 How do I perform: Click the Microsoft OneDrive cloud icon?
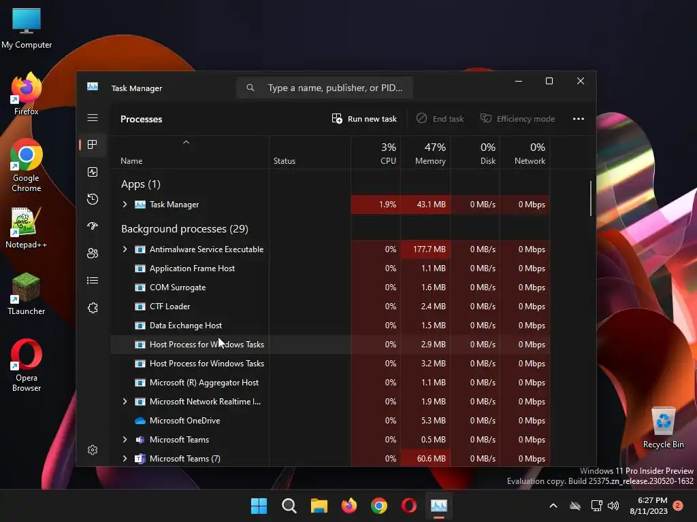pyautogui.click(x=140, y=420)
